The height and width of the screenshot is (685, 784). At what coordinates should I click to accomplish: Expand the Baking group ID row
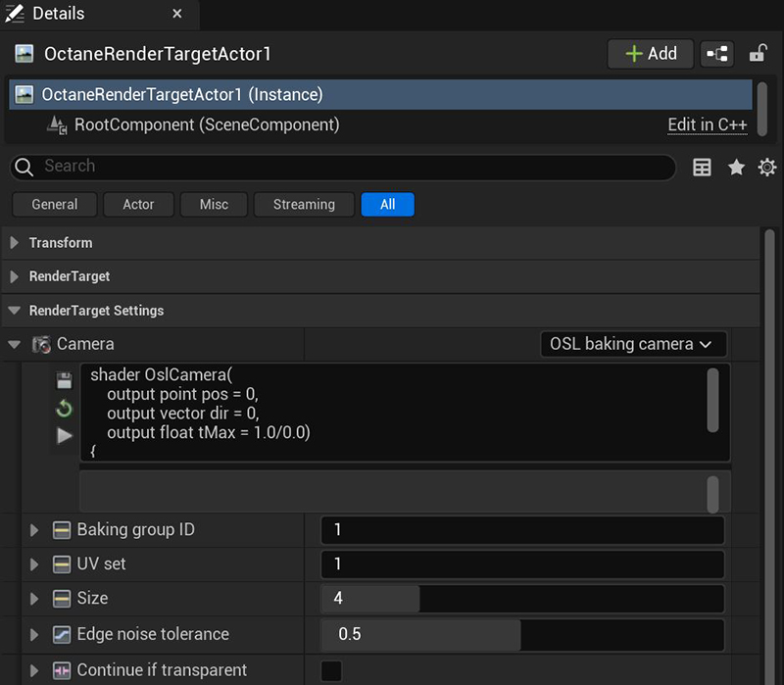(34, 530)
